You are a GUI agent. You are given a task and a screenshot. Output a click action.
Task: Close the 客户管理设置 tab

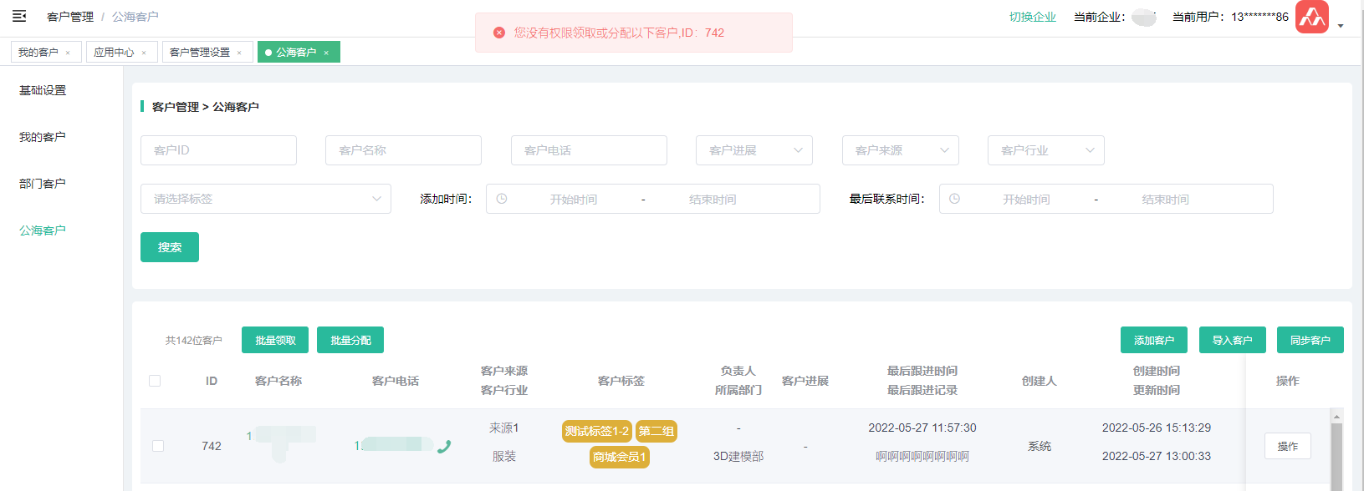click(239, 53)
